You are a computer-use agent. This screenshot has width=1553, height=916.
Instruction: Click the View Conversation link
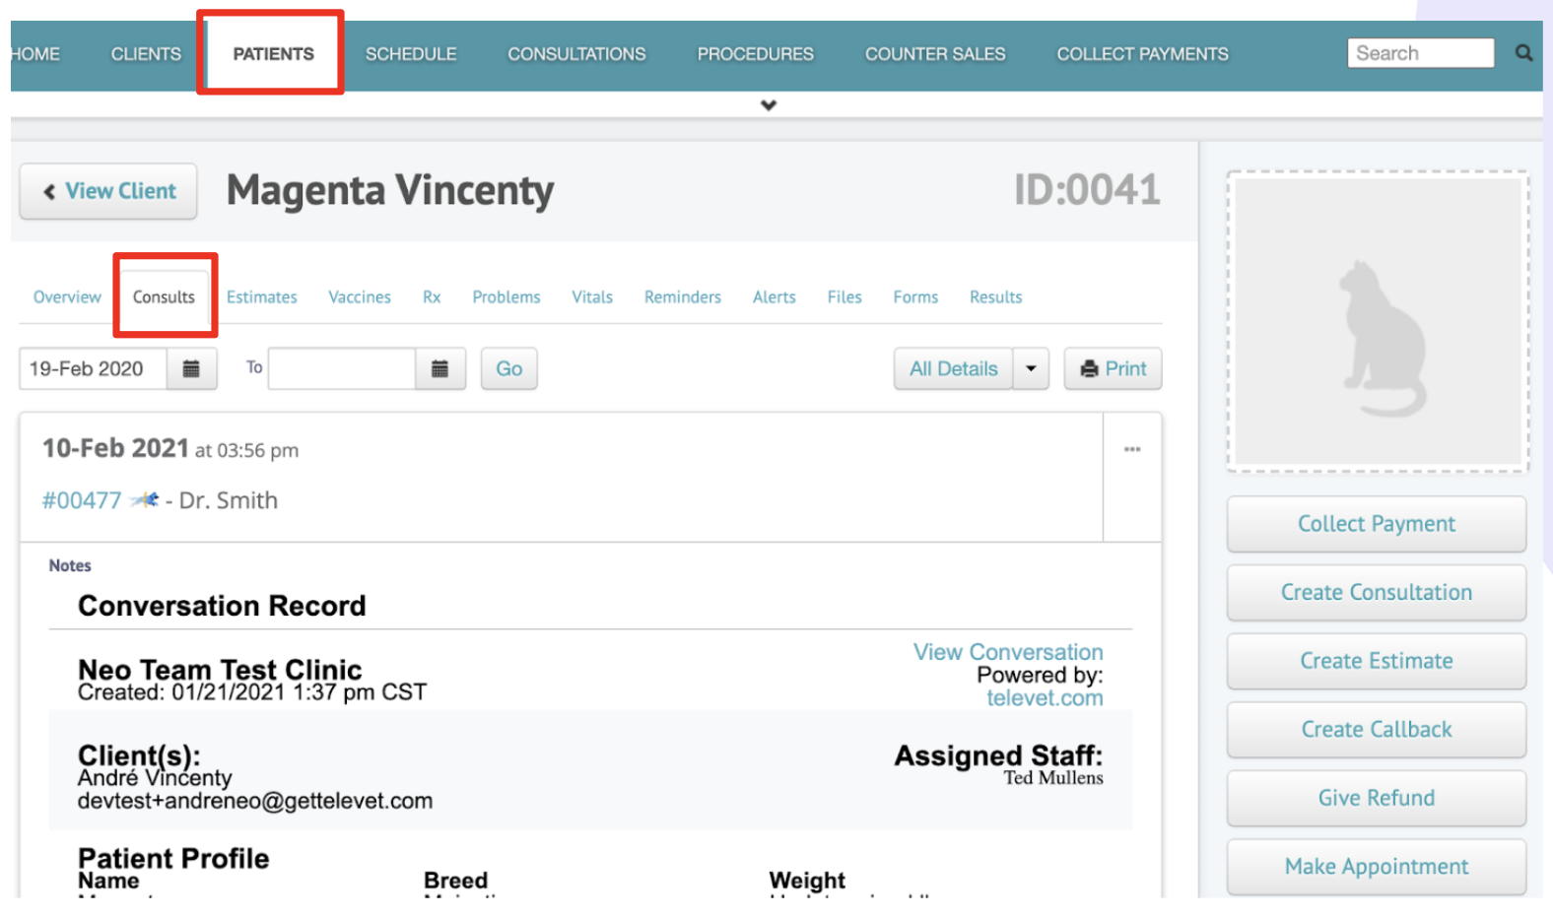tap(1007, 652)
